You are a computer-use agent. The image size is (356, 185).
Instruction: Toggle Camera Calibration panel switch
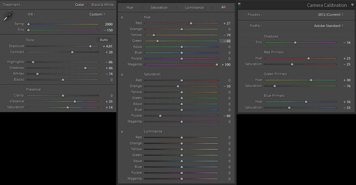239,4
